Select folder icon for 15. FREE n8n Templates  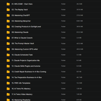coord(8,83)
